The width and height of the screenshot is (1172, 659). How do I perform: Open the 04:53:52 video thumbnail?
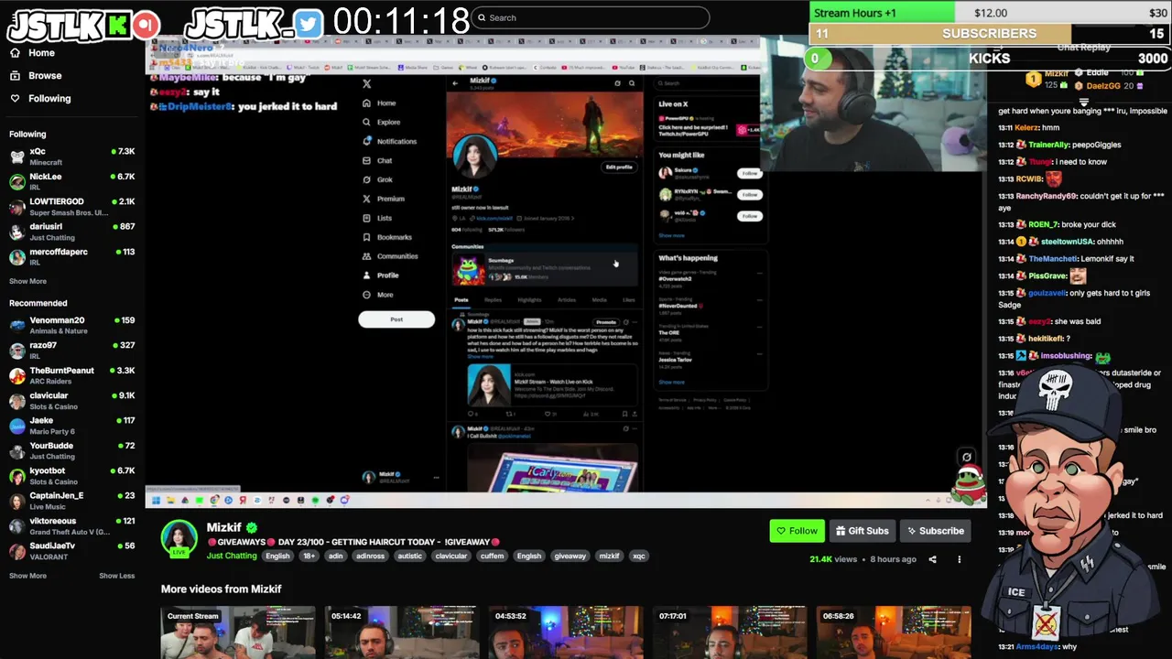[565, 632]
